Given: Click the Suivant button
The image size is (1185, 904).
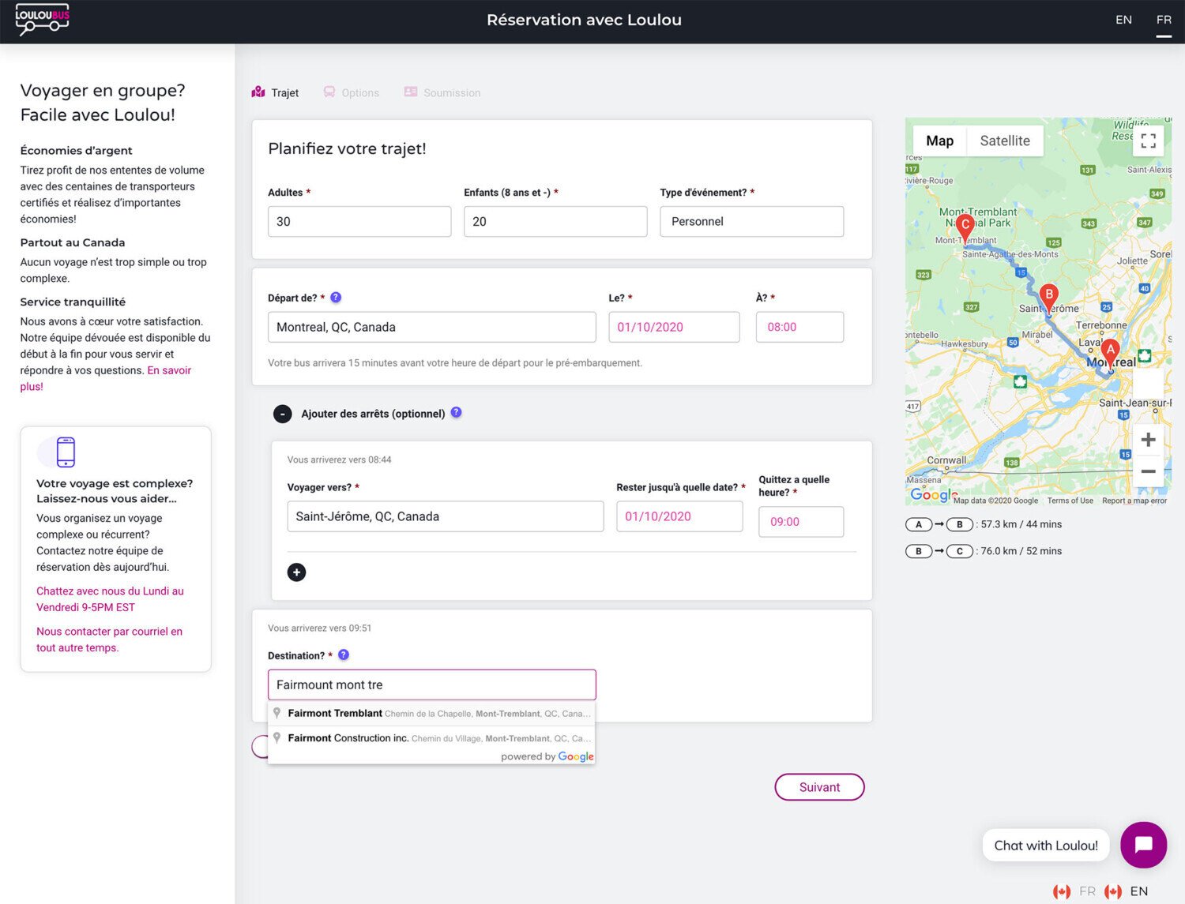Looking at the screenshot, I should pyautogui.click(x=819, y=787).
